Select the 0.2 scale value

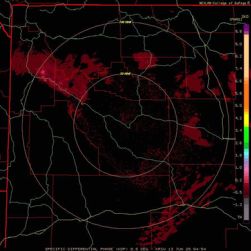238,180
